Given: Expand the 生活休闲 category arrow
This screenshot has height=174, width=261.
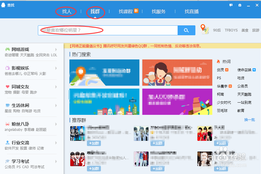Looking at the screenshot, I should 56,105.
